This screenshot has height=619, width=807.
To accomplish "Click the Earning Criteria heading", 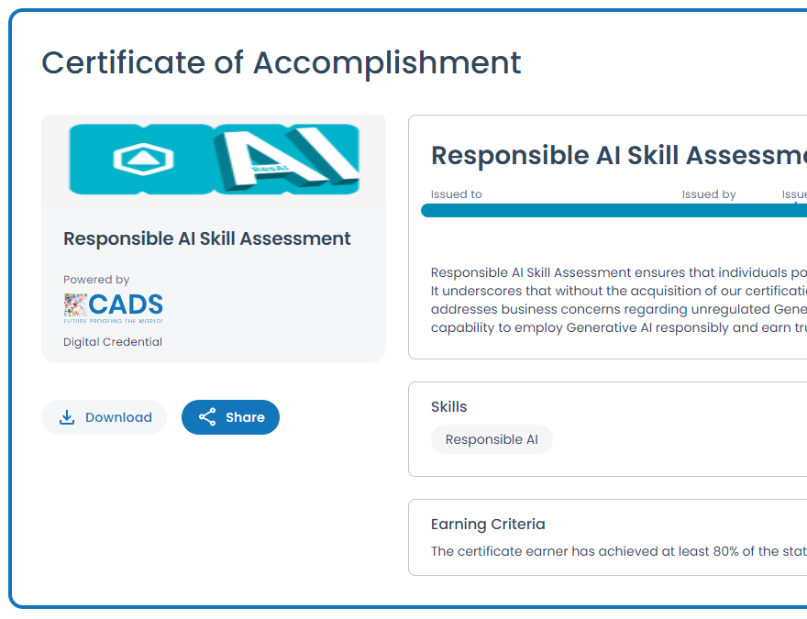I will tap(488, 524).
